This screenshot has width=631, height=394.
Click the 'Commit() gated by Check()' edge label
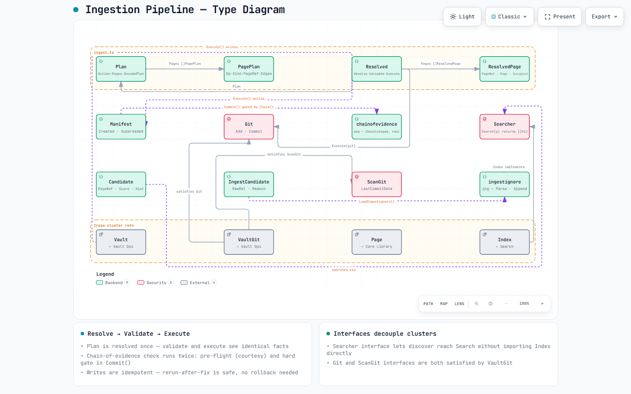coord(249,107)
